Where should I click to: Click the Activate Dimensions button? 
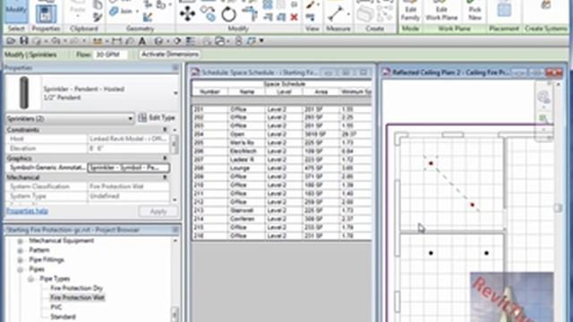point(170,55)
